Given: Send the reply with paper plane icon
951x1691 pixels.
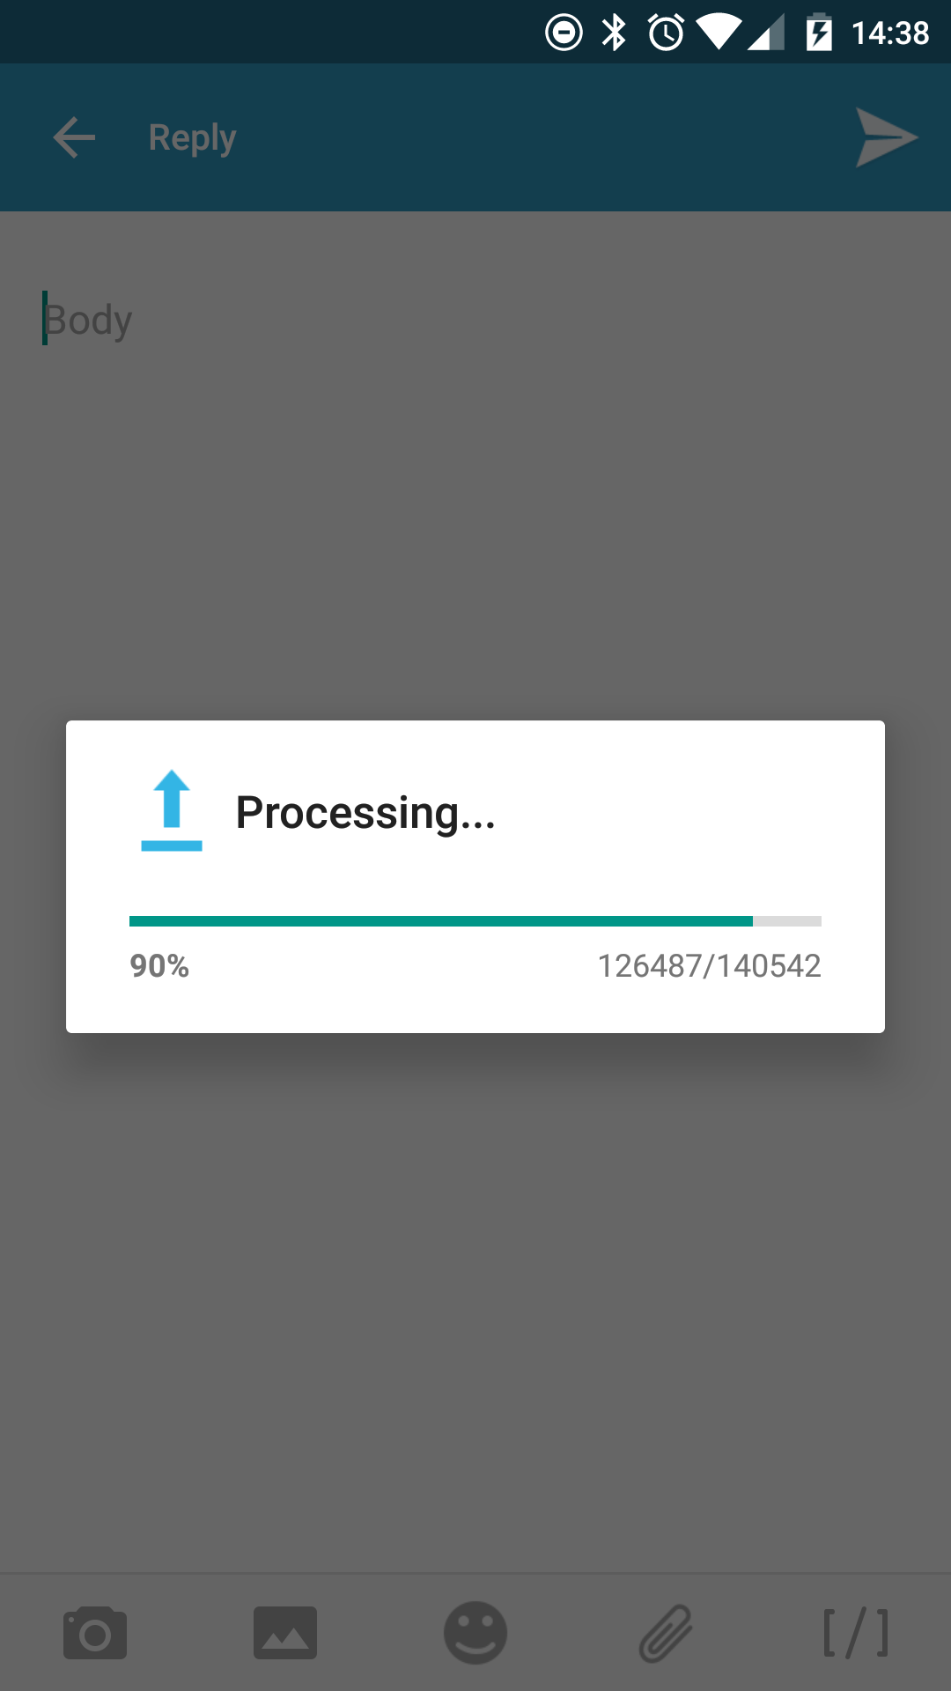Looking at the screenshot, I should (887, 137).
